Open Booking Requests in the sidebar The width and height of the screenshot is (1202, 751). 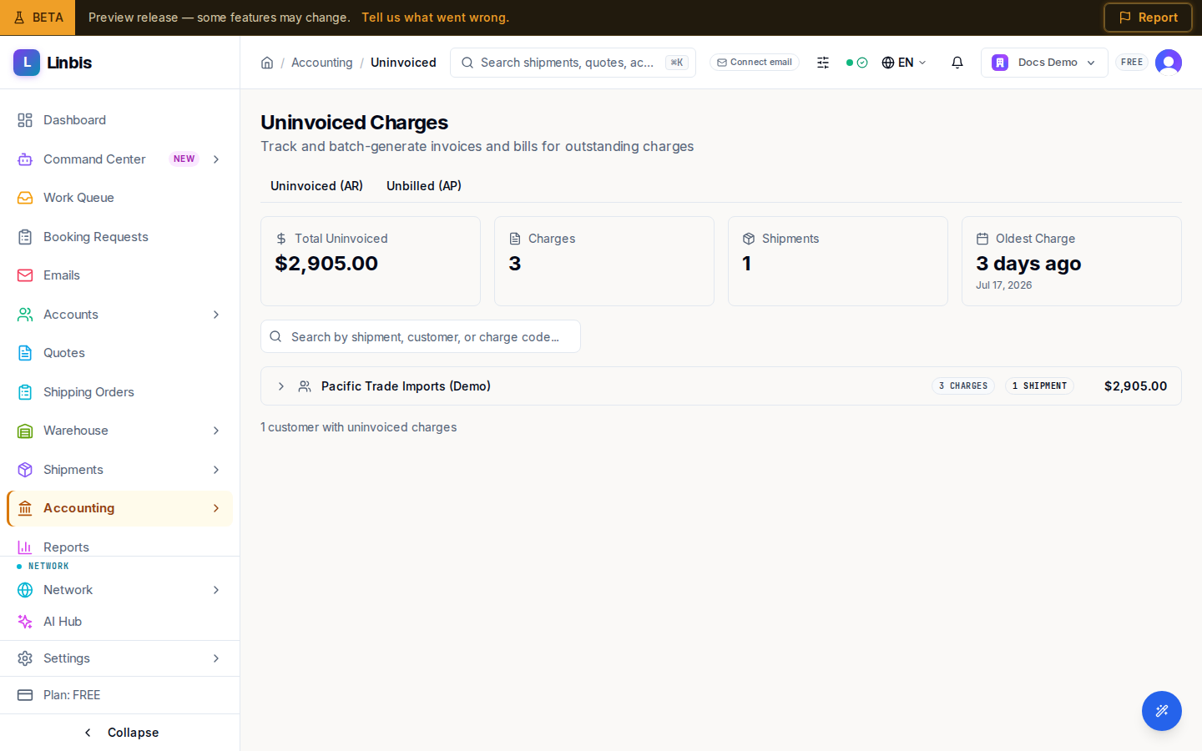pyautogui.click(x=119, y=237)
